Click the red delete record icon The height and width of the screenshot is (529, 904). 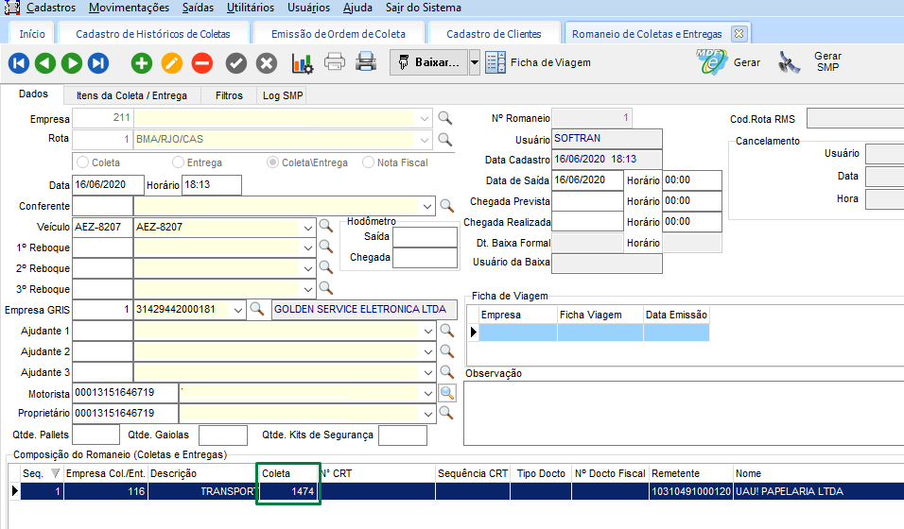click(x=201, y=63)
